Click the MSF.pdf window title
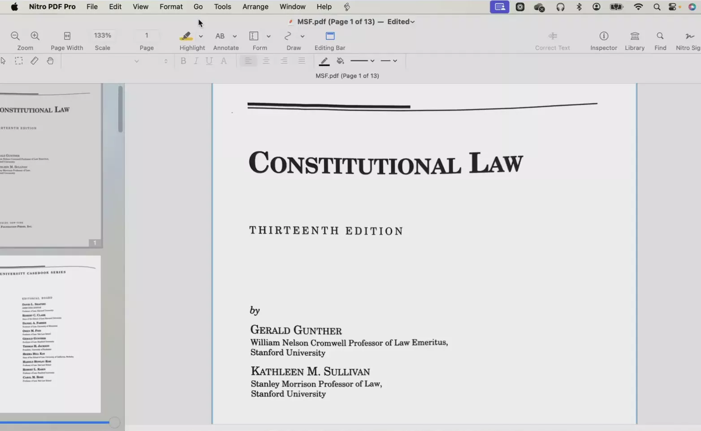 pos(336,22)
